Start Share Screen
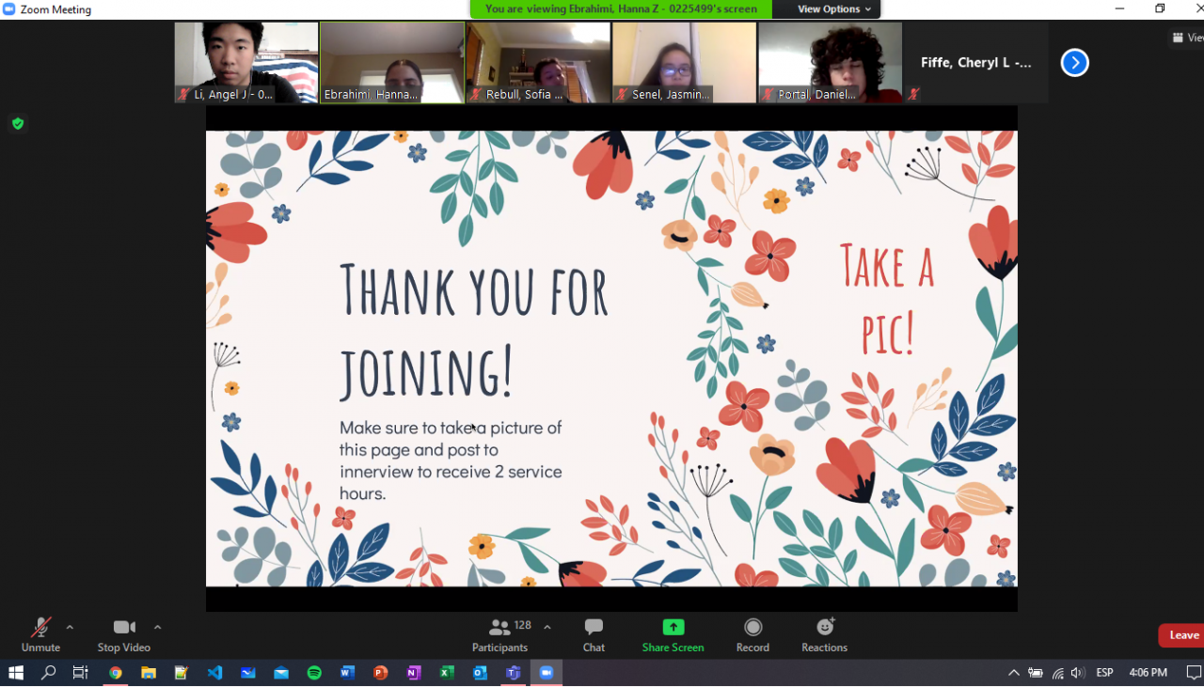 (x=673, y=634)
